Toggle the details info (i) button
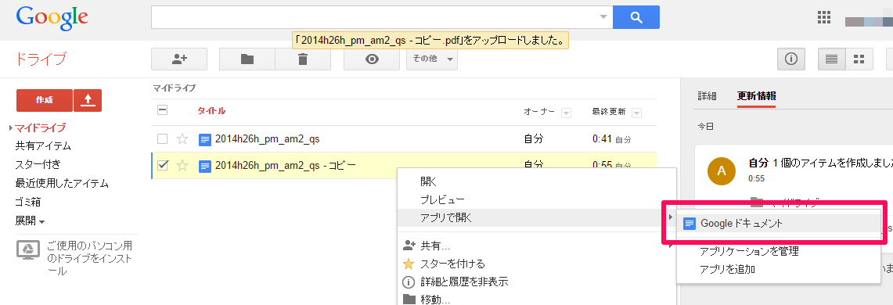 pyautogui.click(x=791, y=59)
